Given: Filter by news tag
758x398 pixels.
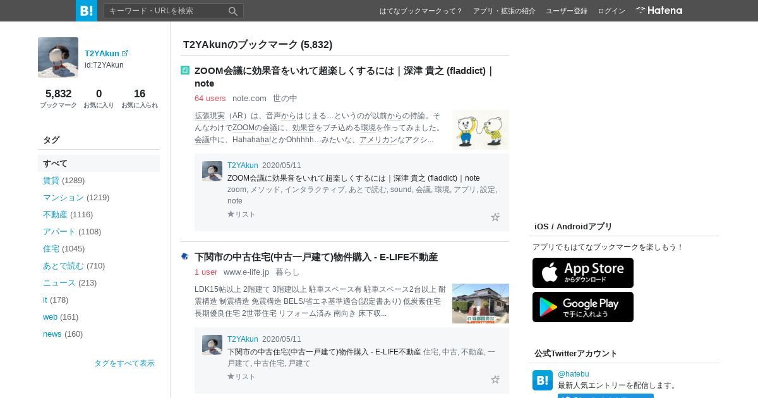Looking at the screenshot, I should click(52, 334).
